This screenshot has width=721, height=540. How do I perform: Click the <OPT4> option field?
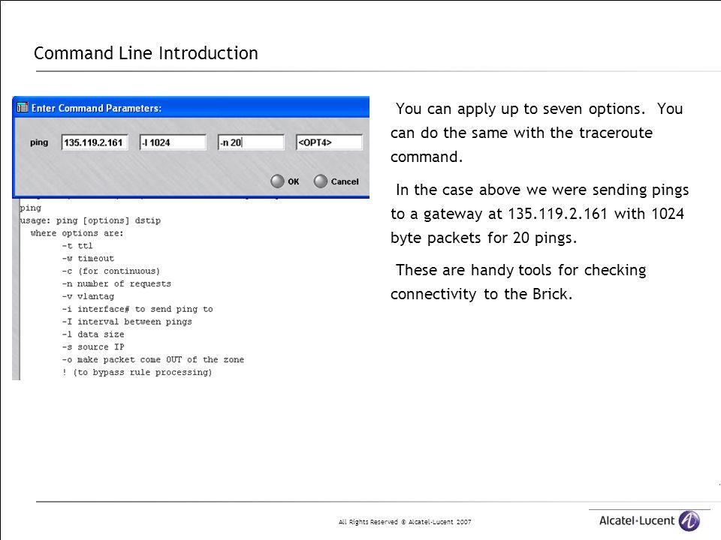pyautogui.click(x=329, y=142)
